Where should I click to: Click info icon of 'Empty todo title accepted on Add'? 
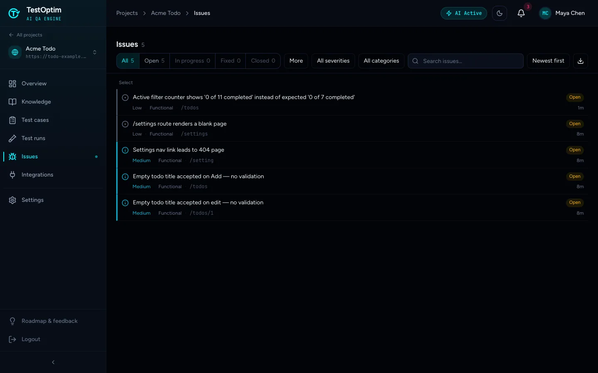125,177
